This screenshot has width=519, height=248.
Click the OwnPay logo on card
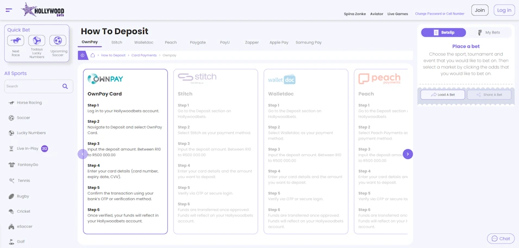coord(105,79)
